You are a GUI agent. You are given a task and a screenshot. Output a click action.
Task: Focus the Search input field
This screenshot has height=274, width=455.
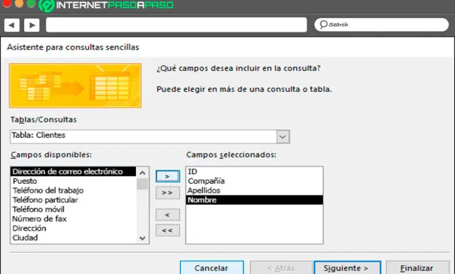[x=381, y=24]
